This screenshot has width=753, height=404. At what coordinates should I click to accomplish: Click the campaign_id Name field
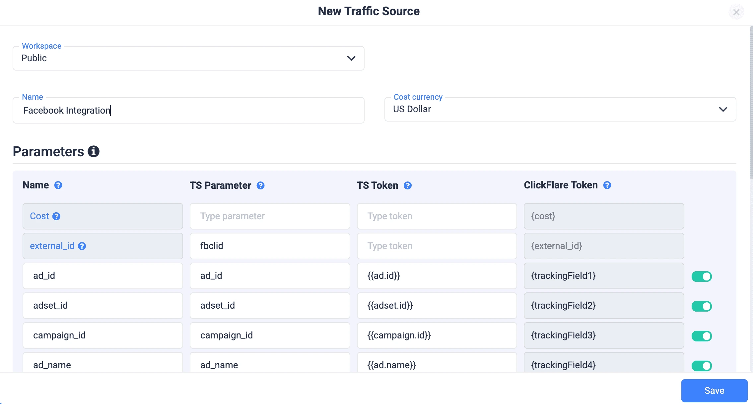coord(103,335)
